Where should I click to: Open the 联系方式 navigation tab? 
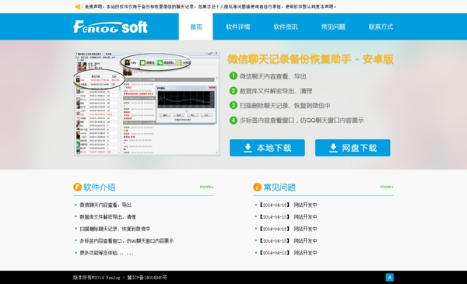(x=381, y=26)
